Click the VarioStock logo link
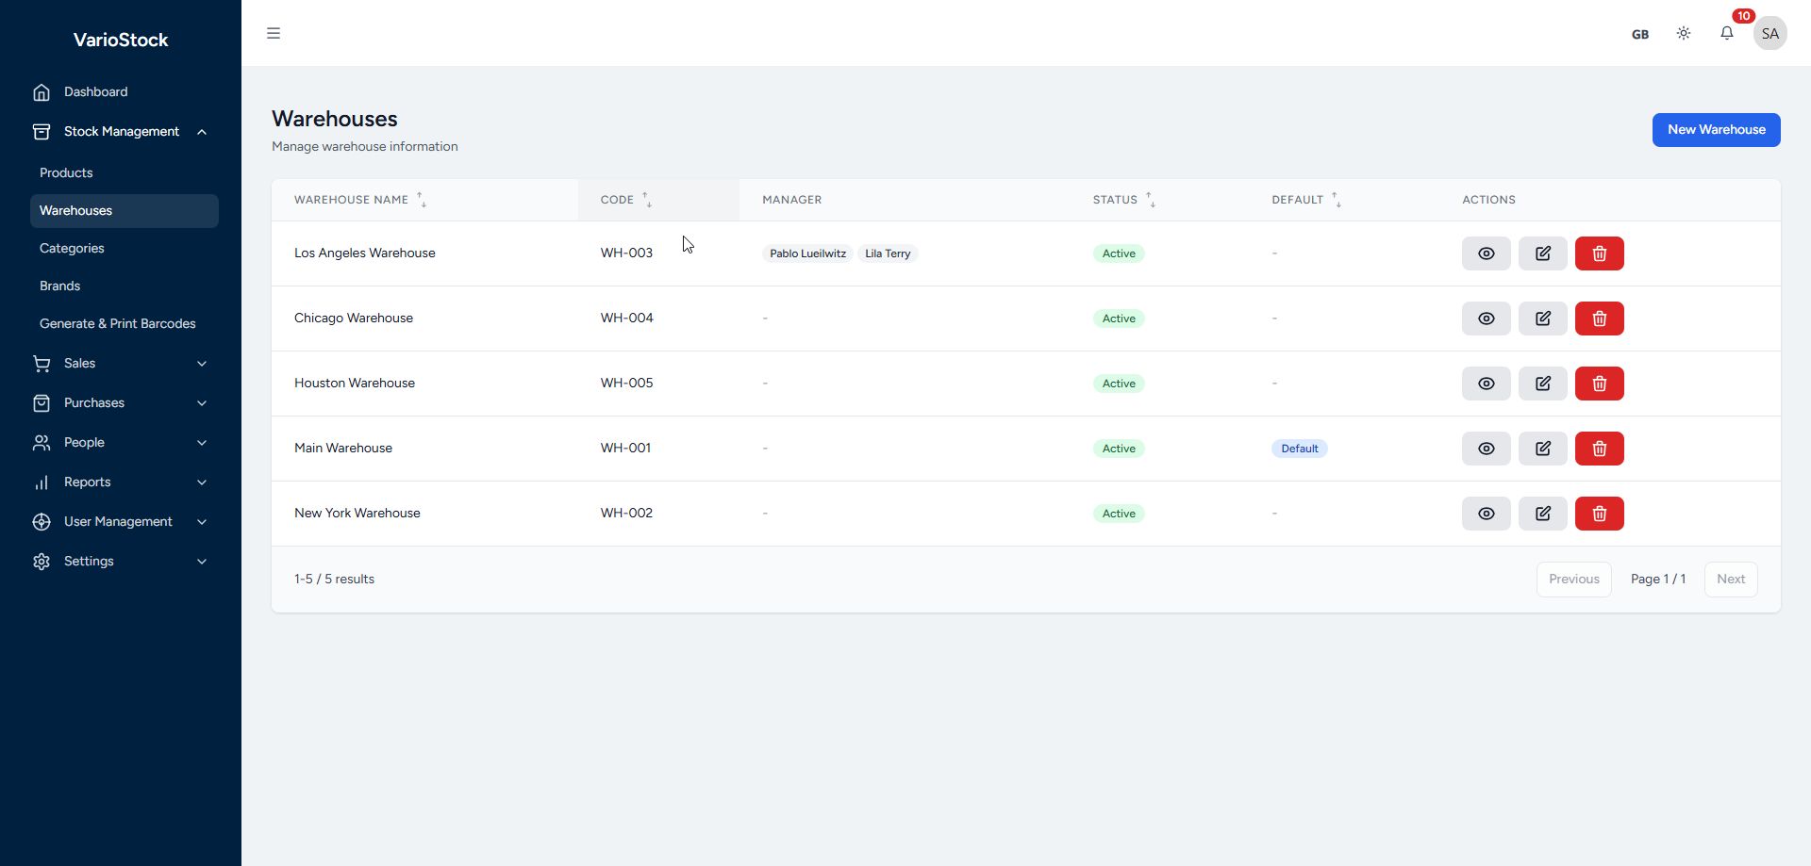The height and width of the screenshot is (866, 1811). [x=121, y=40]
